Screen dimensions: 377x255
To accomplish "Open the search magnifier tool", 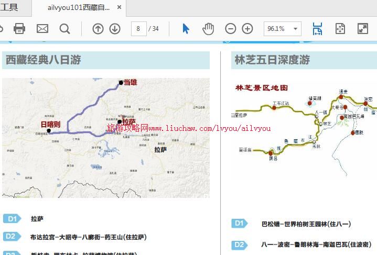I will 64,29.
